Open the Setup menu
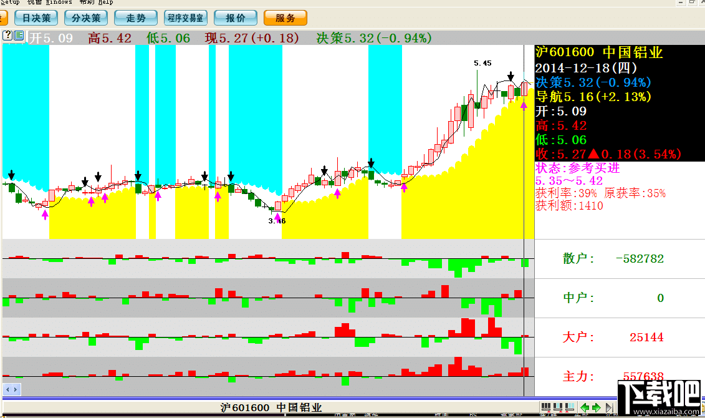Viewport: 705px width, 418px height. [10, 2]
